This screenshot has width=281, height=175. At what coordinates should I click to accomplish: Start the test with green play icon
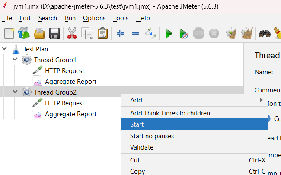coord(169,34)
